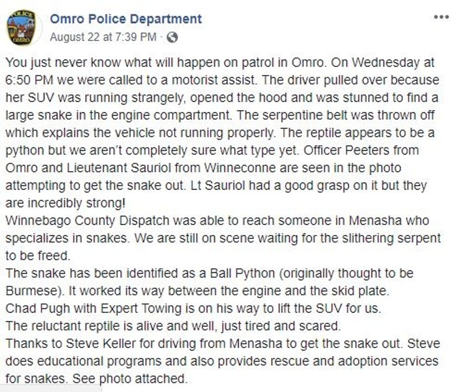Click 'Expert Towing' in the post text
The height and width of the screenshot is (392, 457).
click(153, 309)
